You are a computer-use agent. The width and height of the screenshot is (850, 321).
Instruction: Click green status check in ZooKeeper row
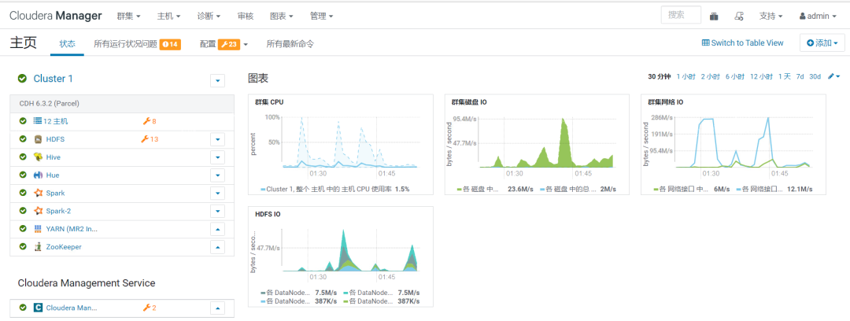tap(23, 247)
